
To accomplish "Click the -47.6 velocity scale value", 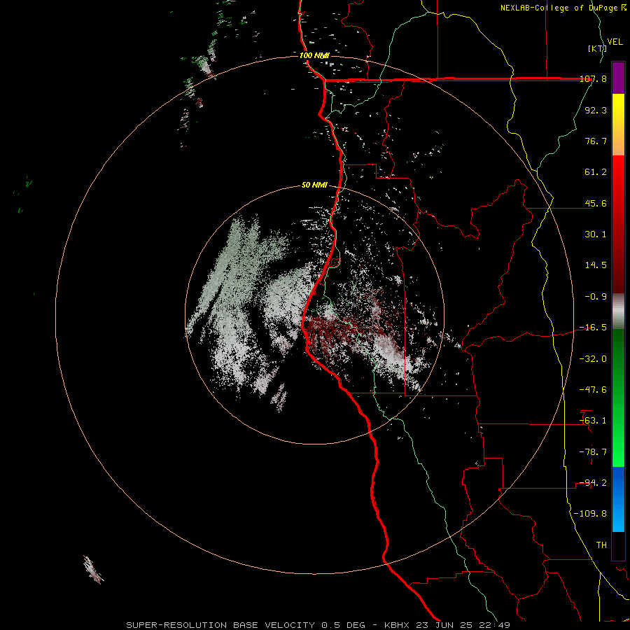I will [593, 390].
